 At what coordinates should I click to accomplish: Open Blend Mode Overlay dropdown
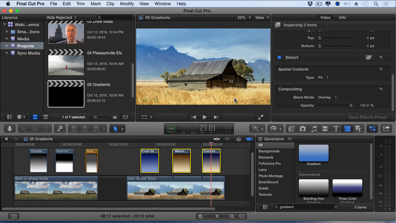[x=327, y=97]
